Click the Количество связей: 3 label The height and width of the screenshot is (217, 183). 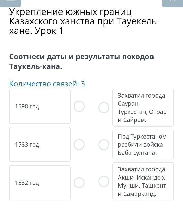coord(47,84)
